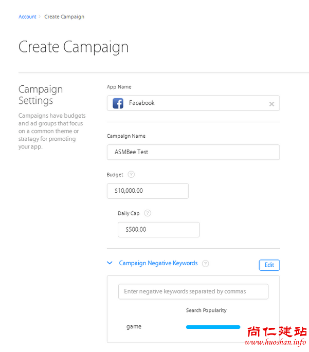
Task: Show help for Campaign Negative Keywords
Action: (x=206, y=264)
